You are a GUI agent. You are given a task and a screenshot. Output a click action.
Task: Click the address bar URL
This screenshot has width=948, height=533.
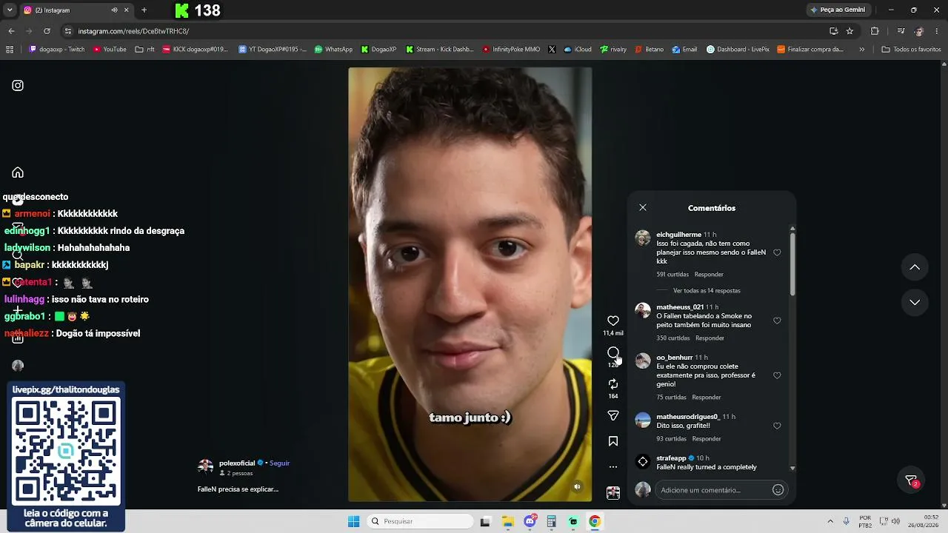pyautogui.click(x=133, y=31)
